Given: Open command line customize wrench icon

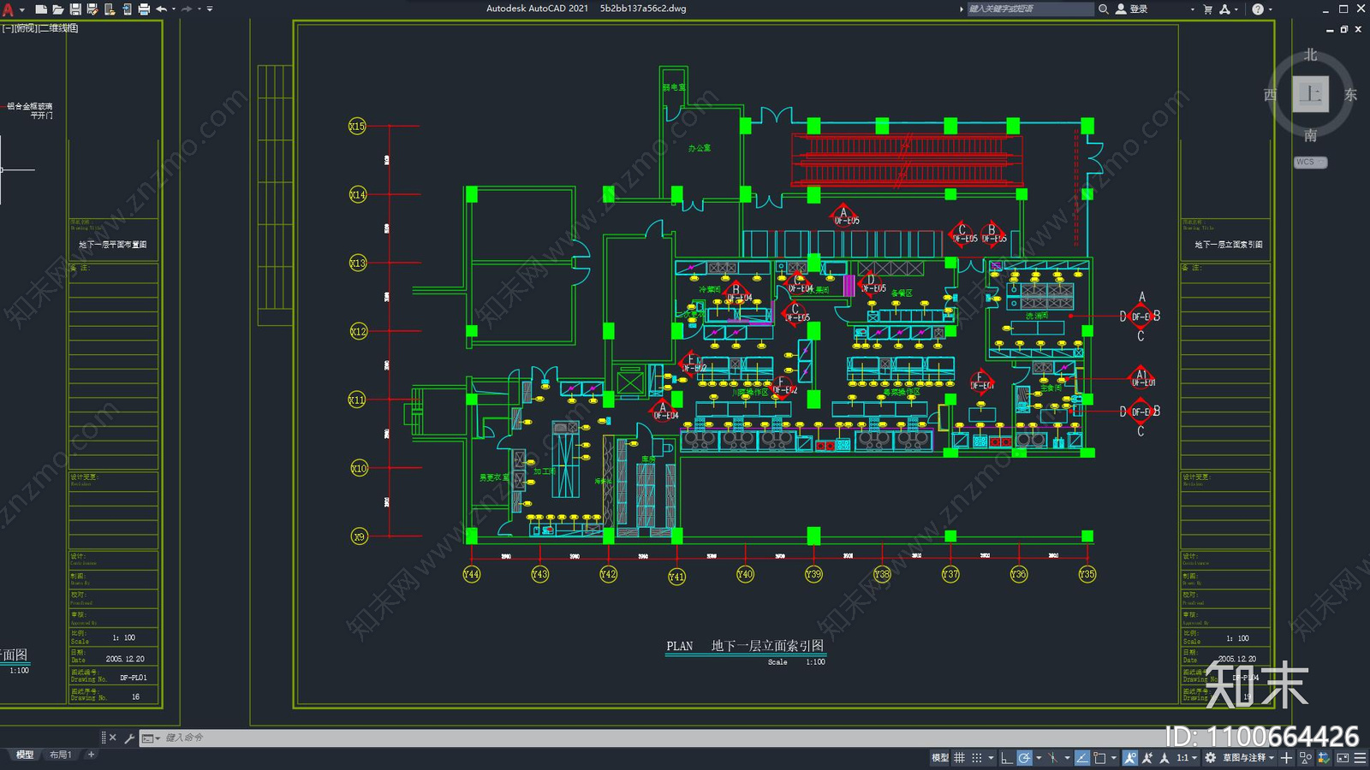Looking at the screenshot, I should click(x=129, y=737).
